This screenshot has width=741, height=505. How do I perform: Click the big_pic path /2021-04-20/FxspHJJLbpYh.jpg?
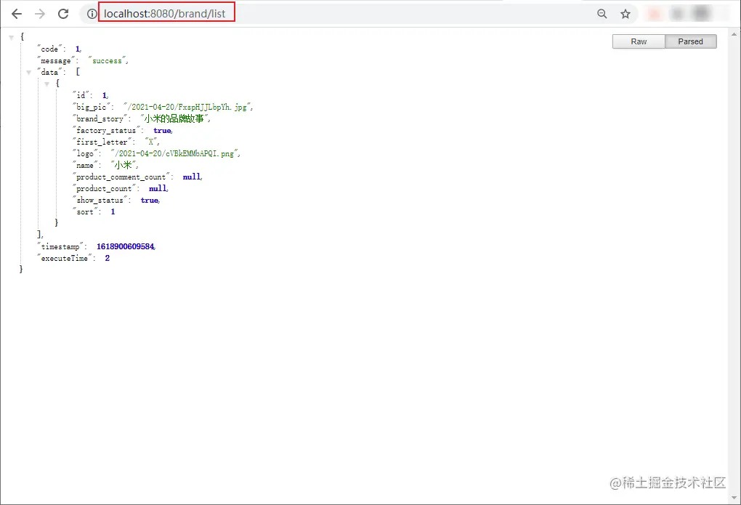(187, 108)
